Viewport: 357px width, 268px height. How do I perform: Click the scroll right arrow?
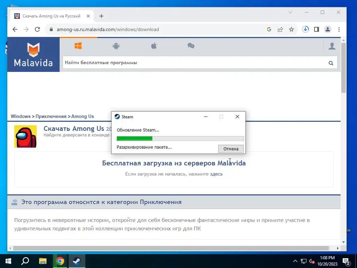coord(337,248)
